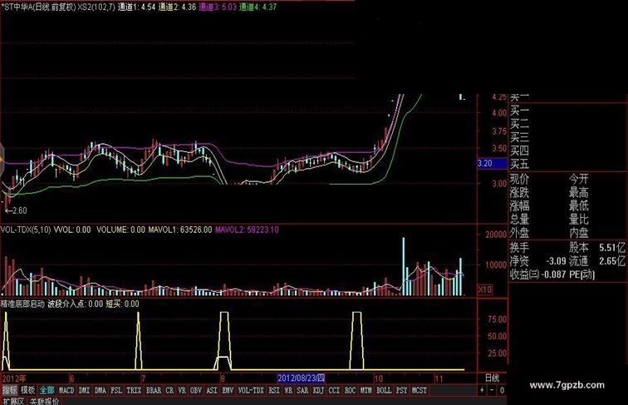Click the 日线 period selector
Viewport: 628px width, 405px height.
[x=493, y=378]
